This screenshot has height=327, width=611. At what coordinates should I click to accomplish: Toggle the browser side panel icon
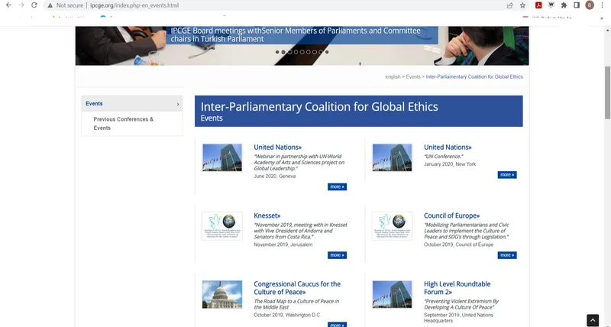[577, 5]
